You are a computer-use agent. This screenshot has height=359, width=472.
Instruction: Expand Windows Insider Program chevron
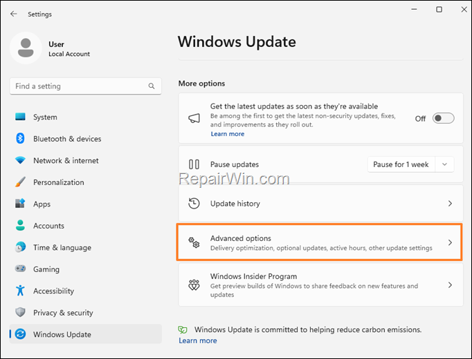[450, 285]
